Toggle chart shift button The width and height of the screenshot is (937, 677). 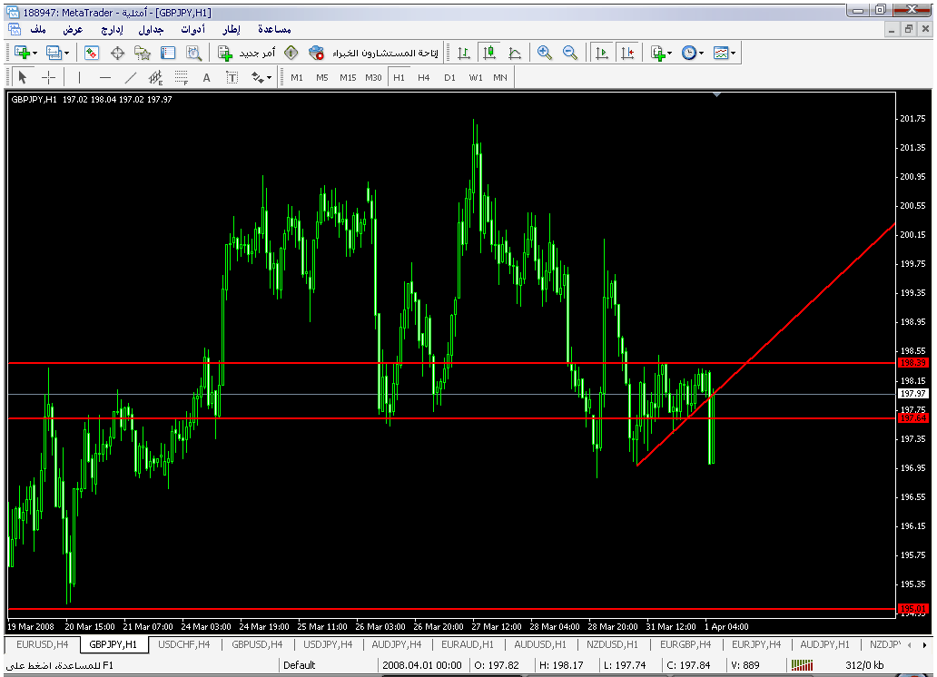point(626,54)
